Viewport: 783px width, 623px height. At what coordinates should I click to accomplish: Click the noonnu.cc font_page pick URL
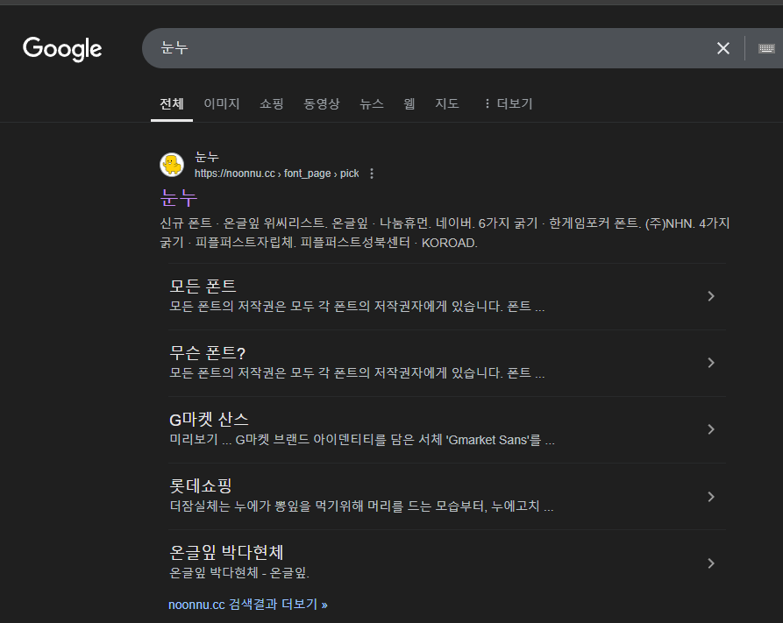point(277,173)
